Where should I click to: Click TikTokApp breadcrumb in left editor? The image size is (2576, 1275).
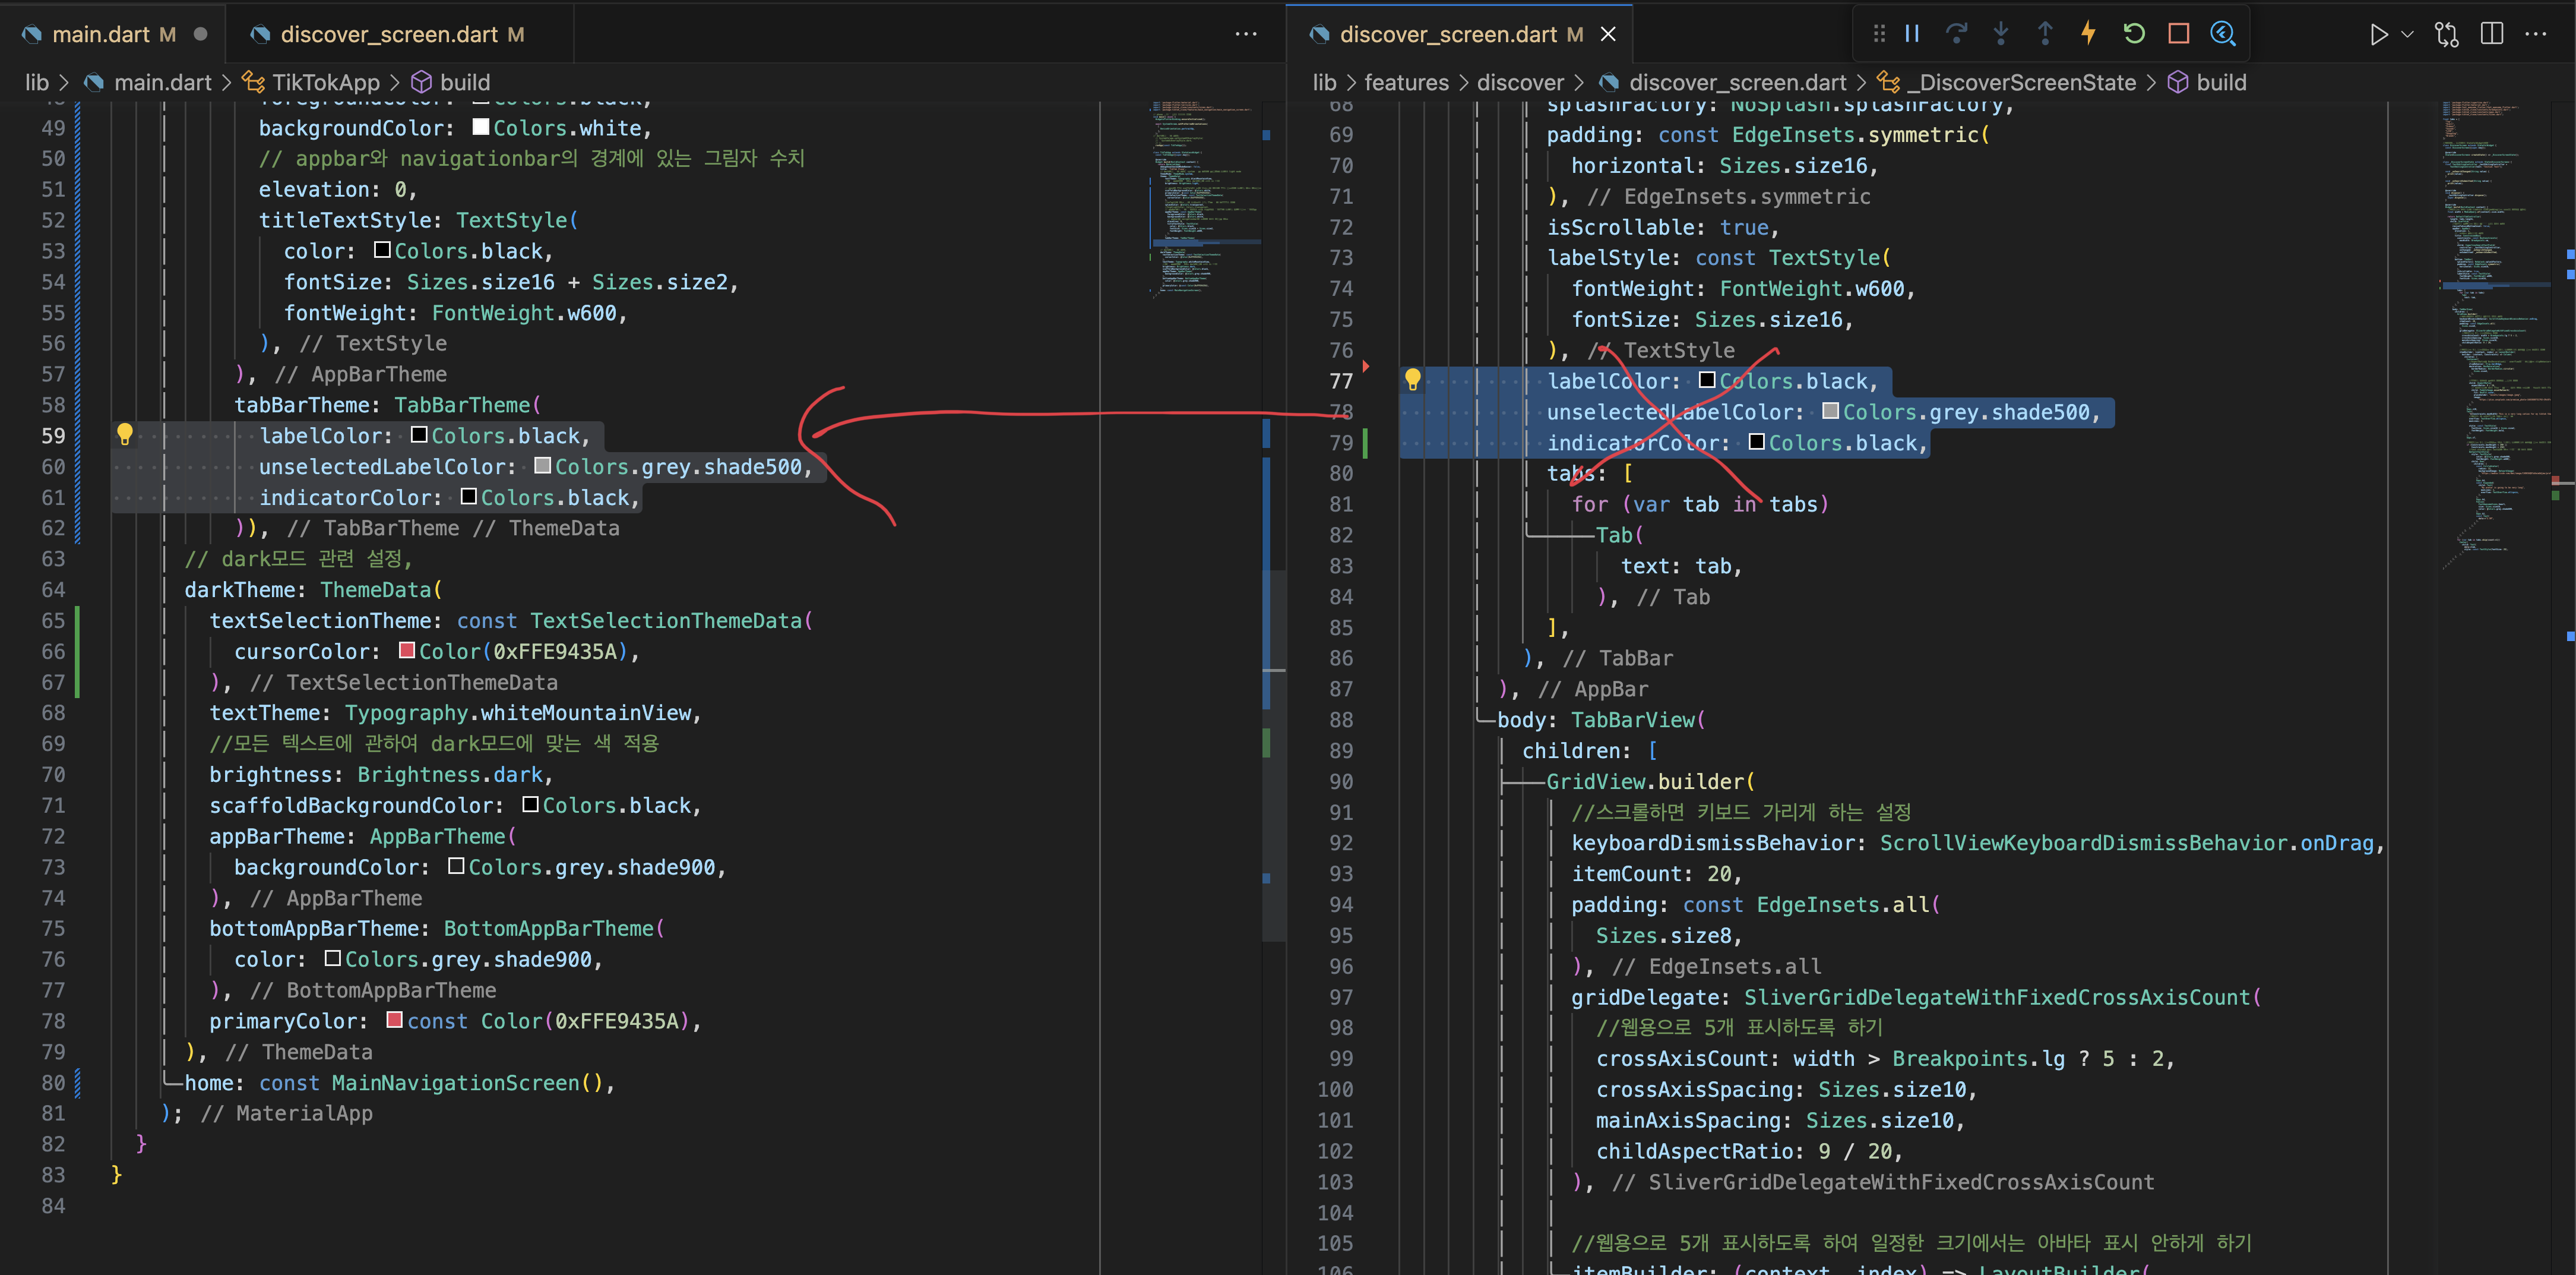[x=326, y=82]
